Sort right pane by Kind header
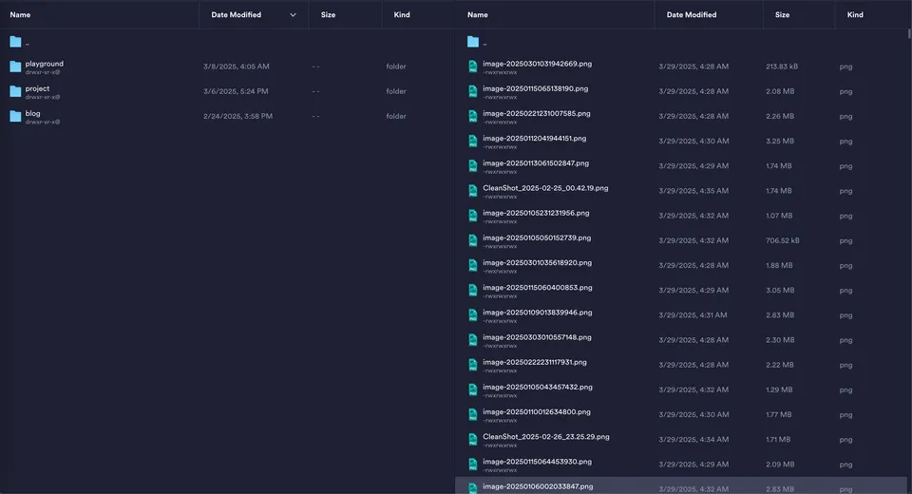The image size is (912, 494). [855, 15]
